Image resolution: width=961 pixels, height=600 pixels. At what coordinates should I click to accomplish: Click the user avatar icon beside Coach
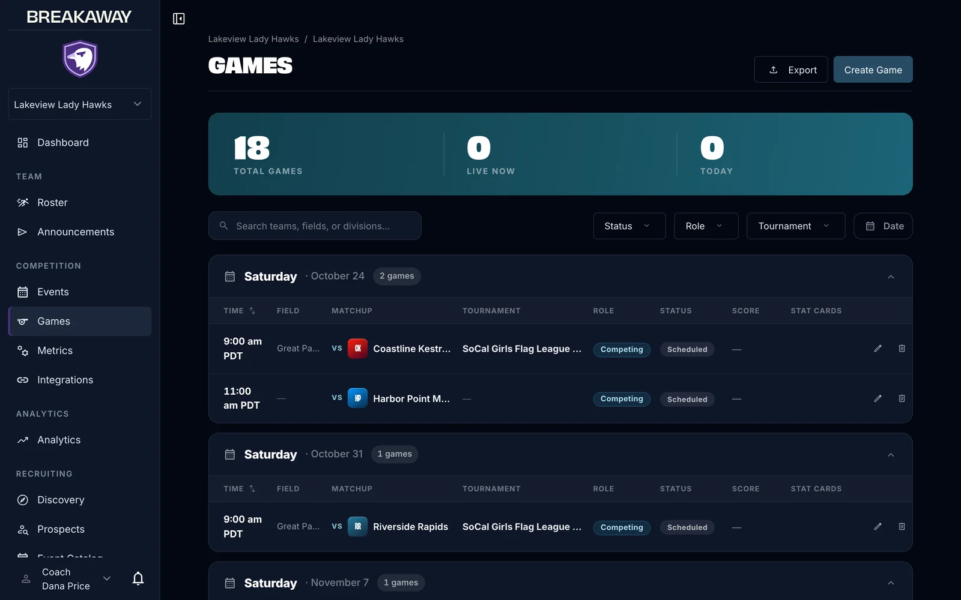pos(26,579)
